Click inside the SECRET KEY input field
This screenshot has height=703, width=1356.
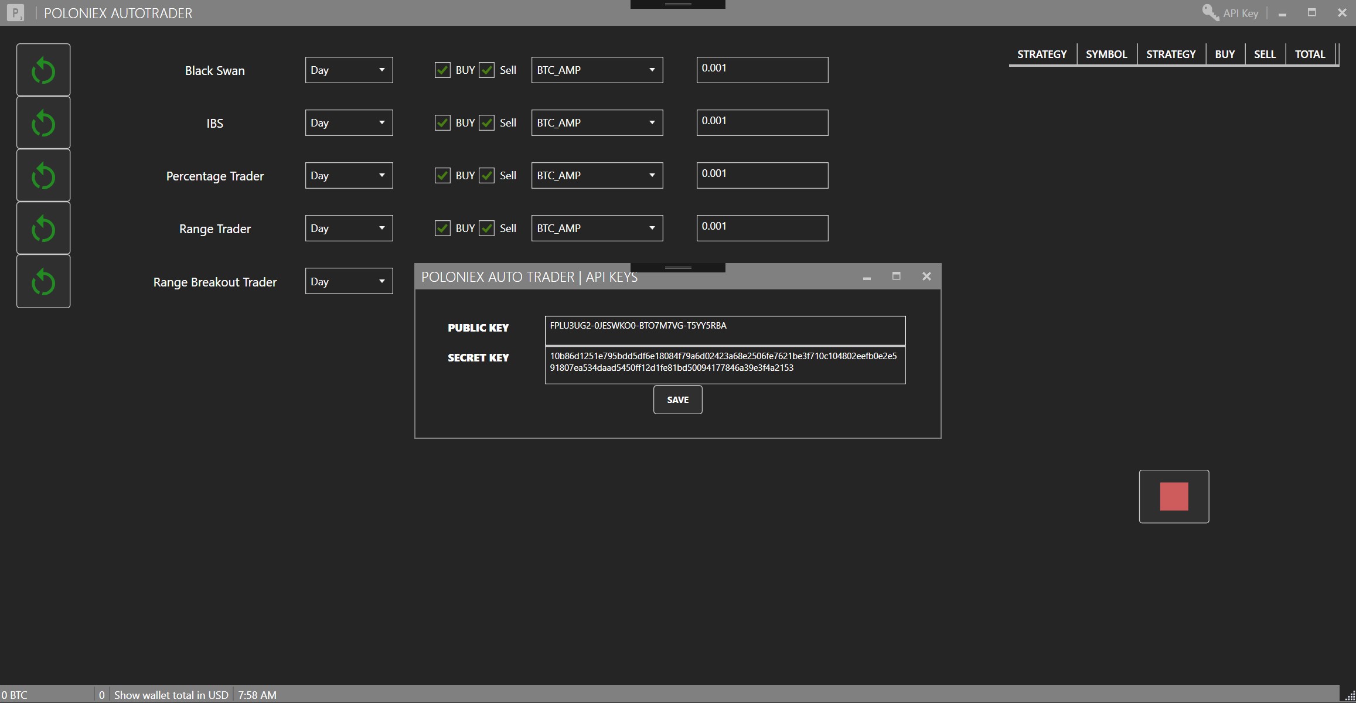725,366
